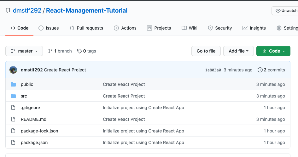The width and height of the screenshot is (298, 157).
Task: Click the dmstlf292 avatar thumbnail
Action: pyautogui.click(x=13, y=70)
